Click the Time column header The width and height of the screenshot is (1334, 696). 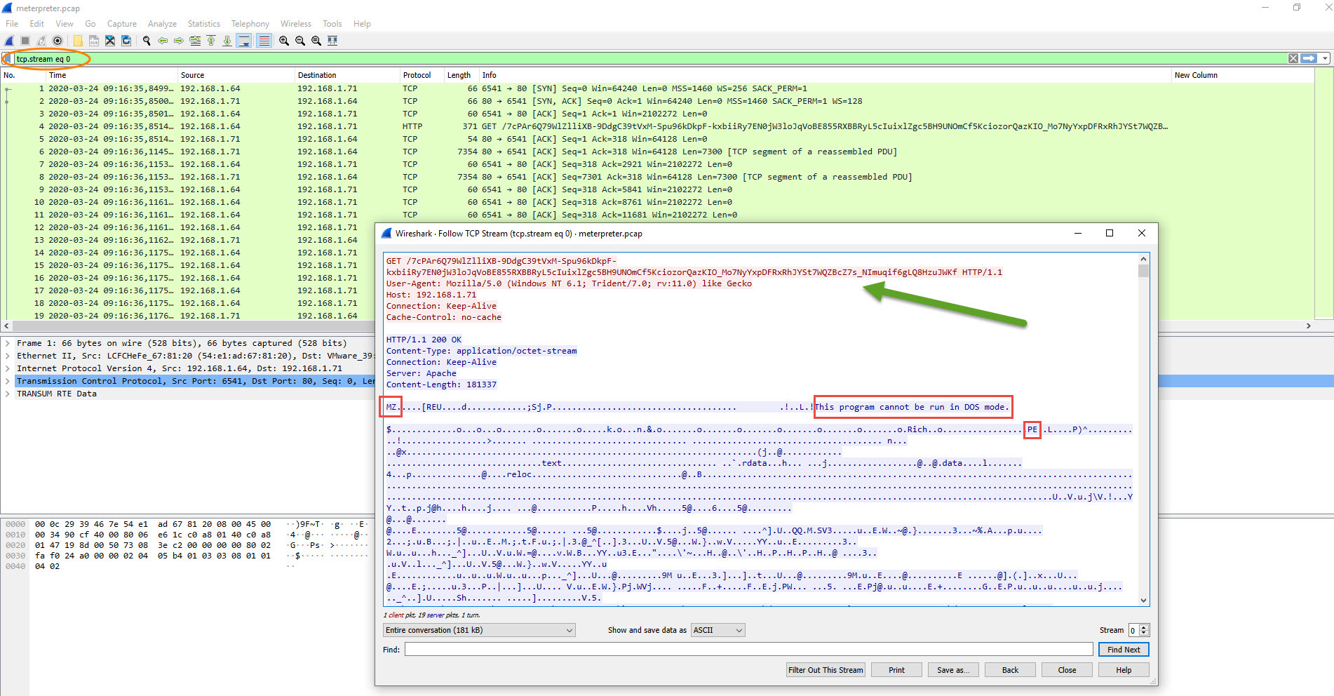[x=112, y=75]
